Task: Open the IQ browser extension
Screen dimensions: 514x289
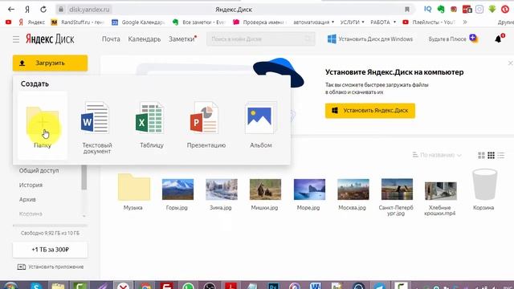Action: coord(427,9)
